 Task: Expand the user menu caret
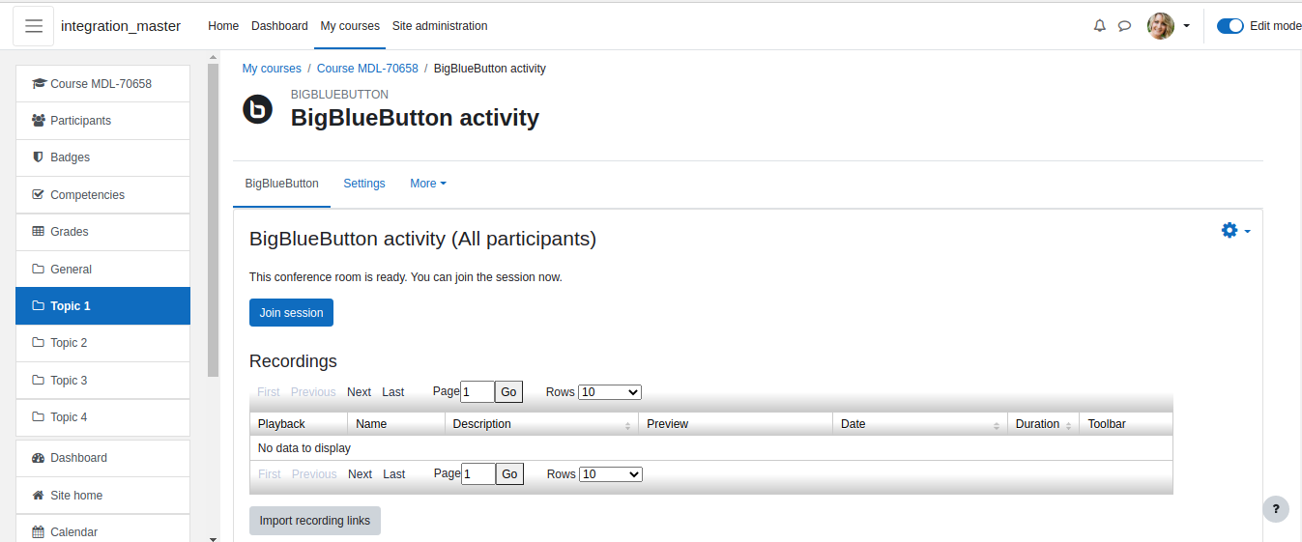[1186, 26]
